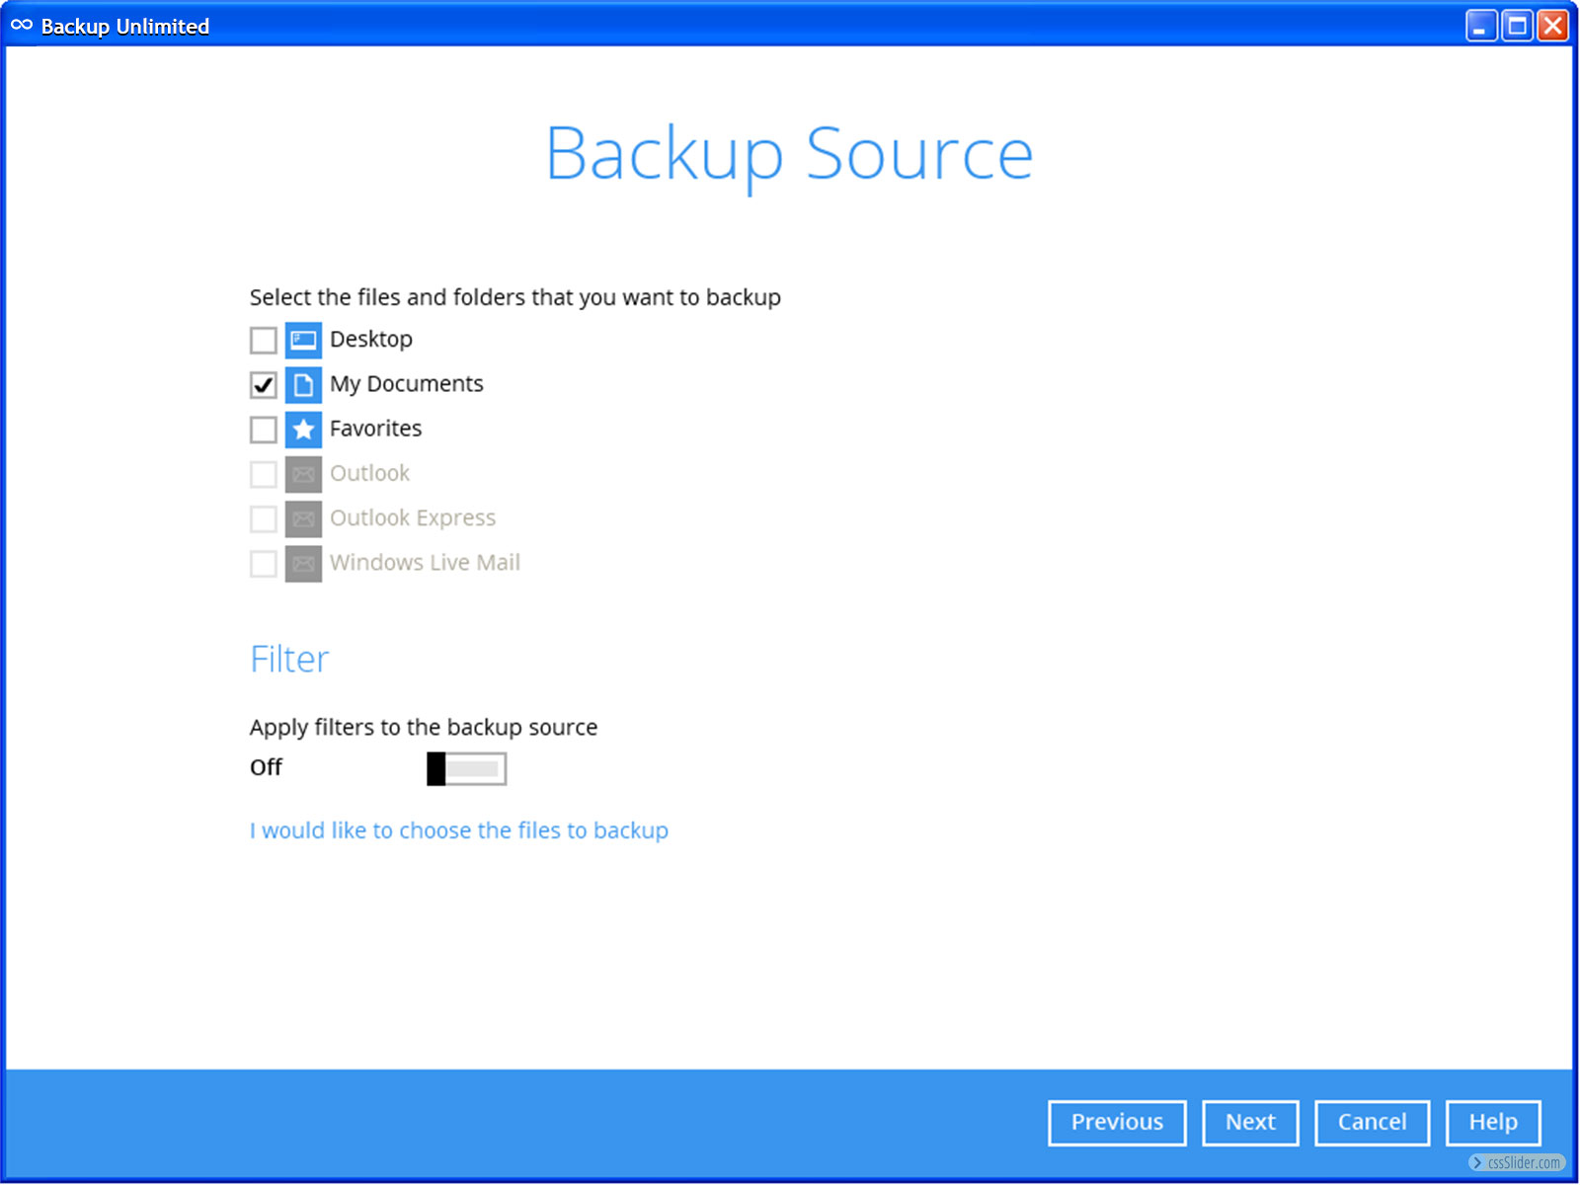Click the Windows Live Mail envelope icon
The height and width of the screenshot is (1185, 1580).
(x=303, y=564)
